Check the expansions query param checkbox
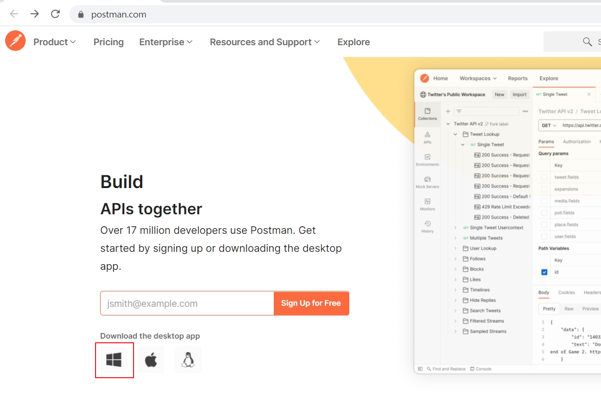601x408 pixels. (x=544, y=189)
